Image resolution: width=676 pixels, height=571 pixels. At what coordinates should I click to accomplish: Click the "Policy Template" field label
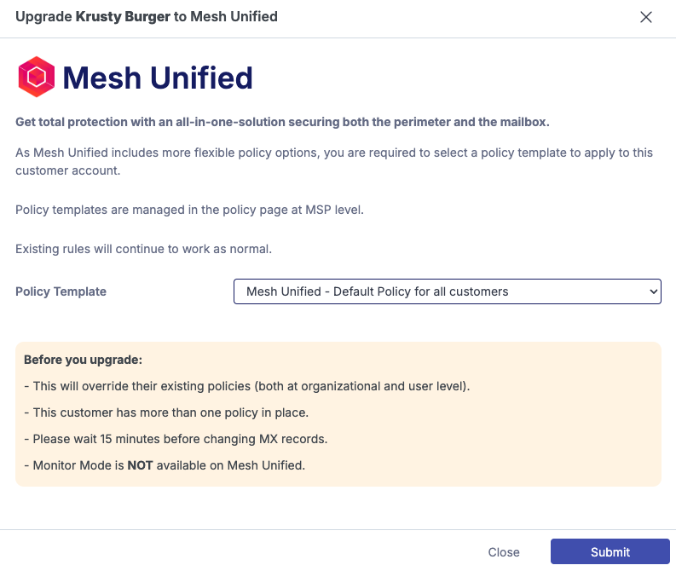point(61,291)
